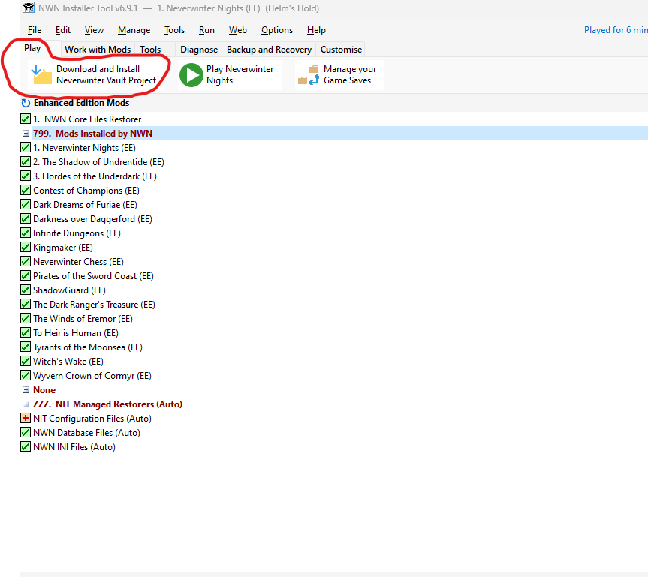Switch to the Work with Mods tab

pos(98,50)
